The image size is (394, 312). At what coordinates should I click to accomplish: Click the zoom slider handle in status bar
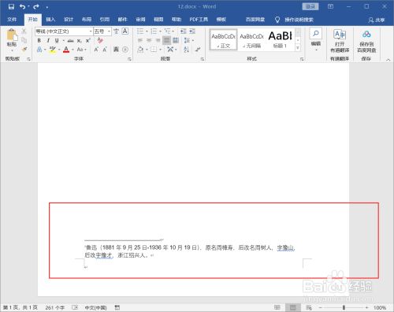tap(344, 307)
